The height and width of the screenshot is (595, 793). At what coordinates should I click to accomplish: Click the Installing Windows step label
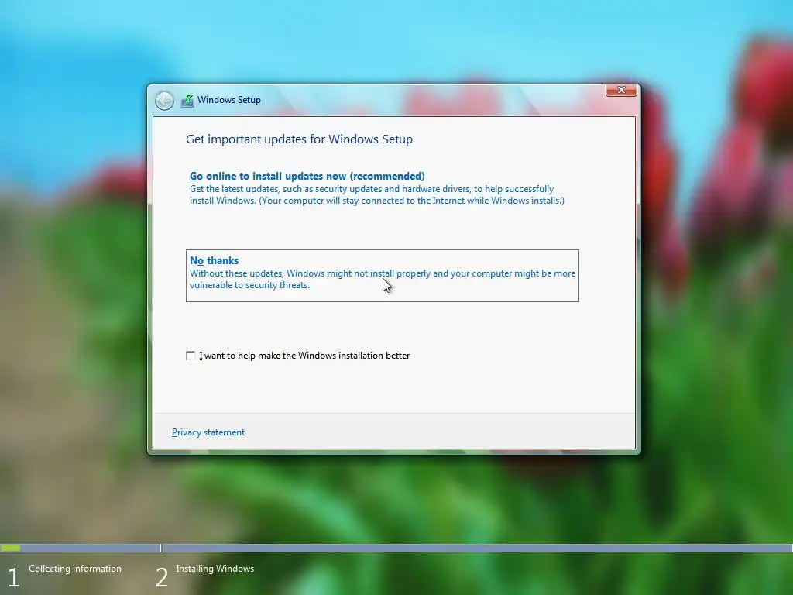[x=215, y=568]
